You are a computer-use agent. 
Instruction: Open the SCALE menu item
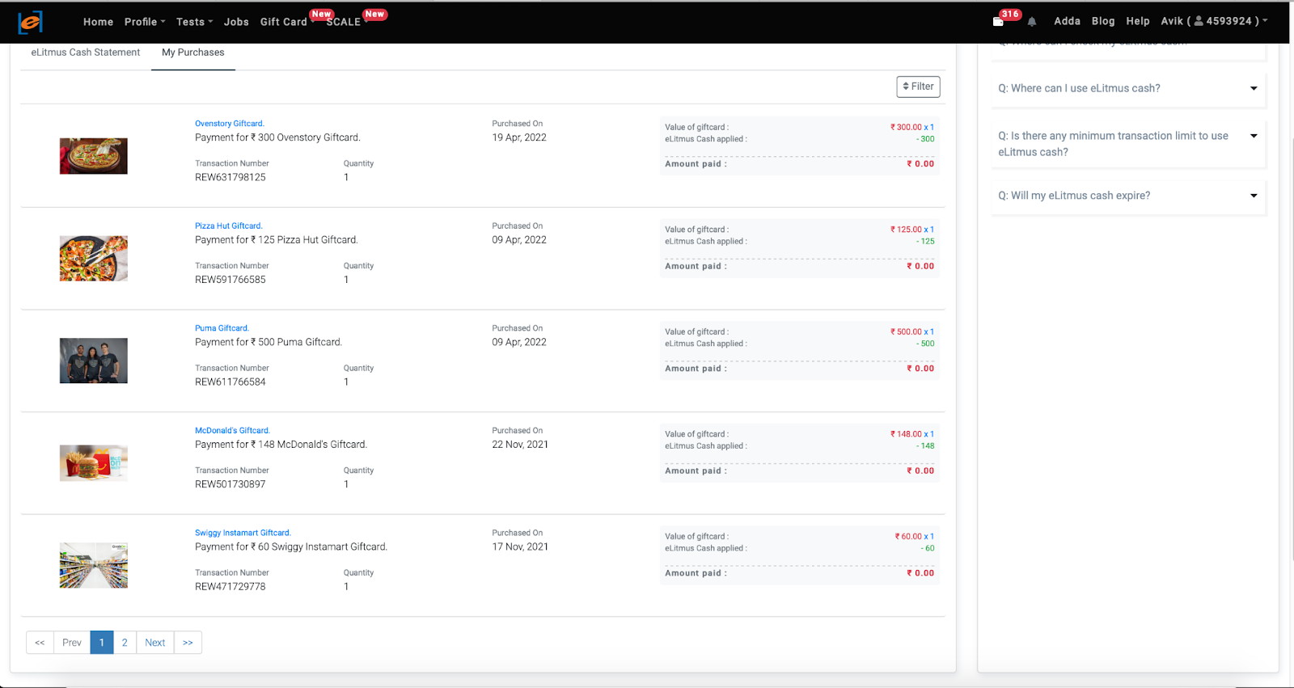coord(344,22)
